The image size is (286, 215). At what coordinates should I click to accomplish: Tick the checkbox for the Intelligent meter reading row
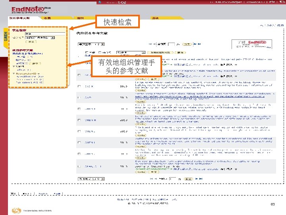click(79, 131)
